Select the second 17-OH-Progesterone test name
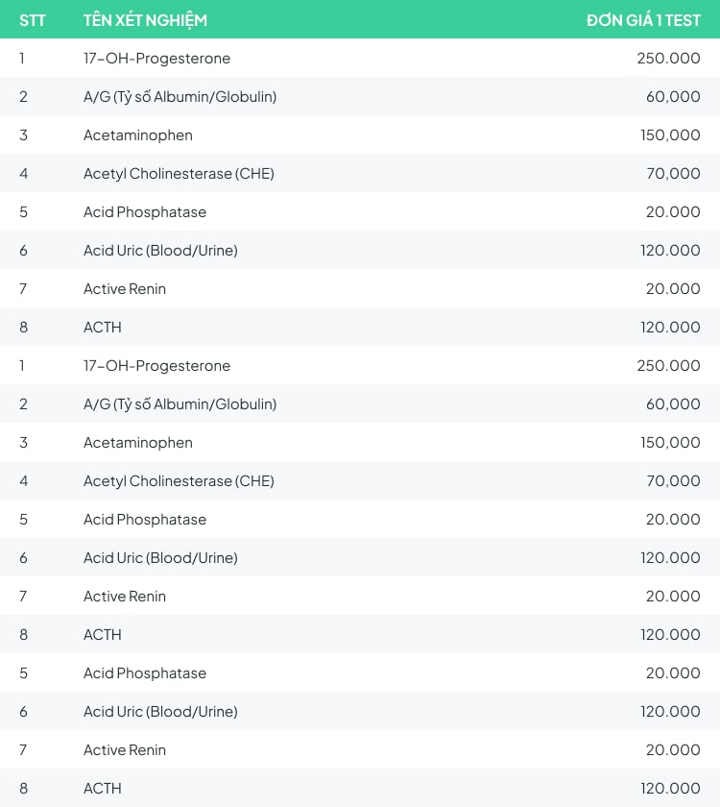Viewport: 720px width, 807px height. click(x=156, y=366)
